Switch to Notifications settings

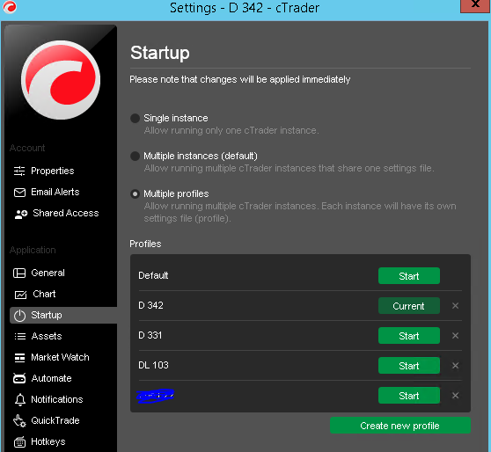[x=56, y=400]
